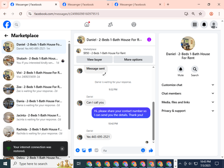The height and width of the screenshot is (168, 224).
Task: Expand Privacy & support section
Action: pyautogui.click(x=188, y=111)
